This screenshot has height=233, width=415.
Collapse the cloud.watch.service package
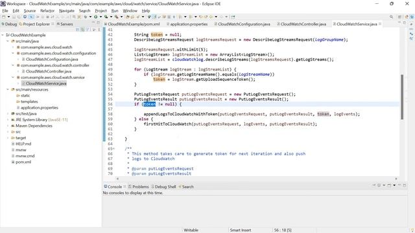click(13, 78)
